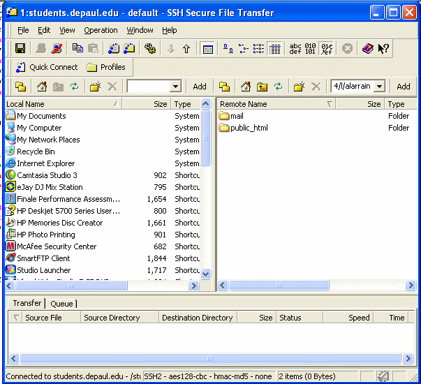Select My Documents in local list
This screenshot has width=421, height=384.
coord(36,116)
